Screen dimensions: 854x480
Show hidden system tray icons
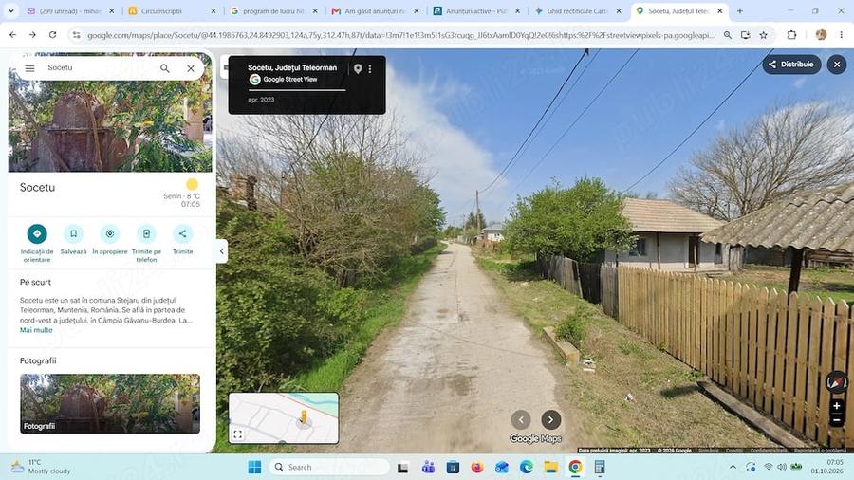tap(733, 467)
